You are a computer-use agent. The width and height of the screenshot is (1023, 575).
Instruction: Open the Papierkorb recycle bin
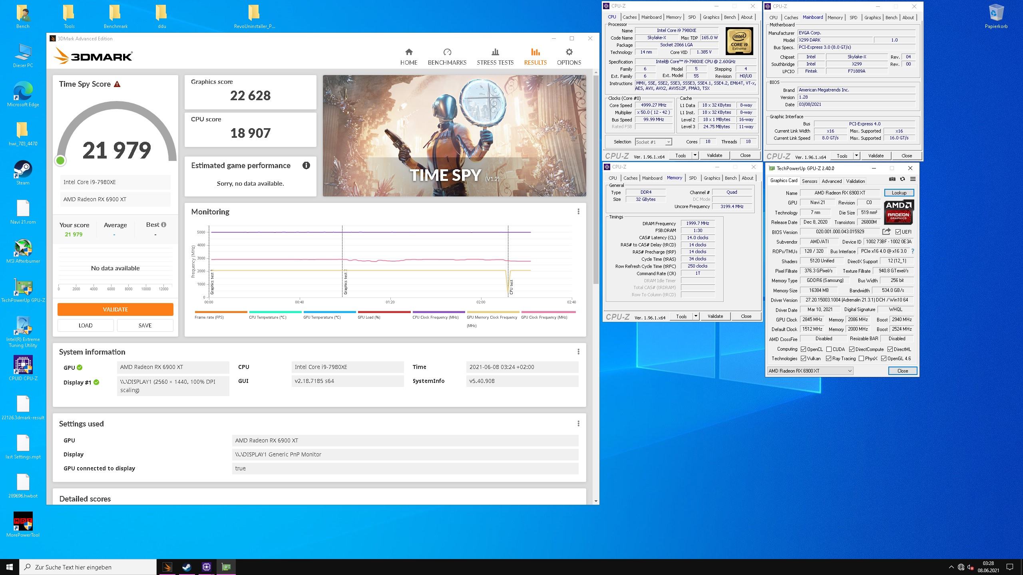coord(996,17)
